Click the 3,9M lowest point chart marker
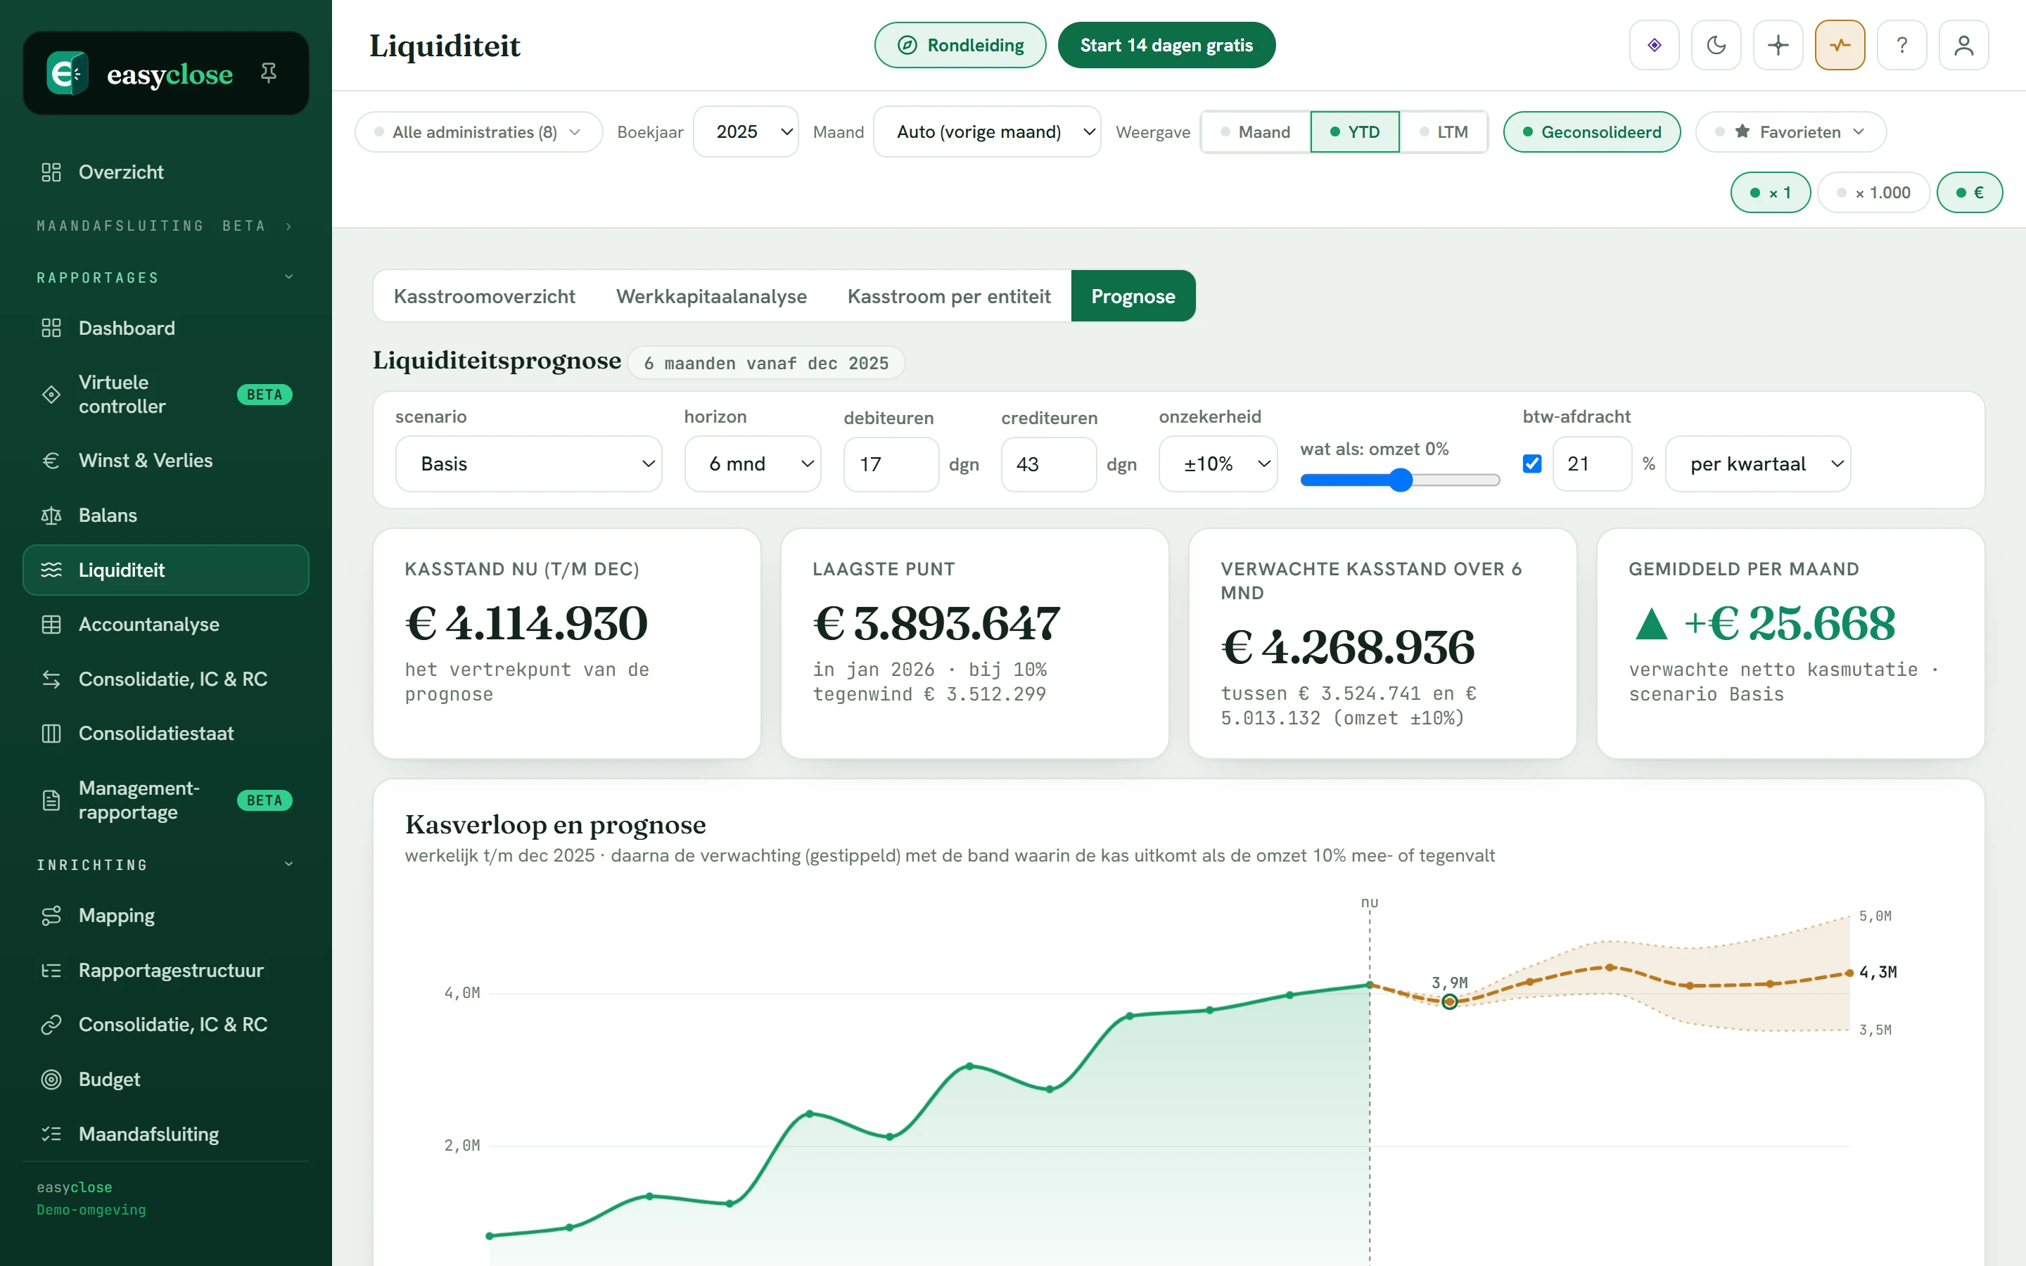Image resolution: width=2026 pixels, height=1266 pixels. point(1450,1002)
